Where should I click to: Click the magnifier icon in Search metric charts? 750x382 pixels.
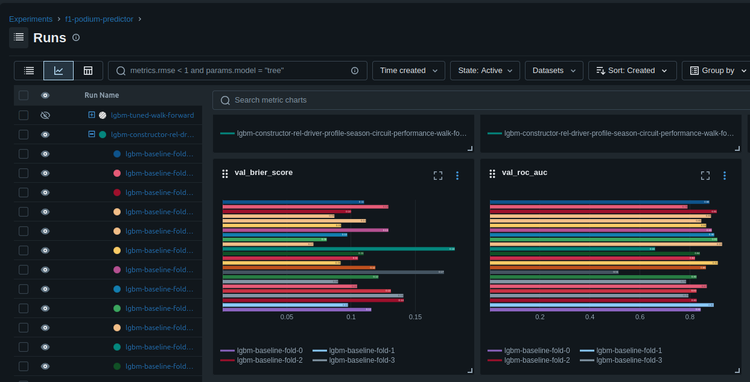pyautogui.click(x=225, y=100)
